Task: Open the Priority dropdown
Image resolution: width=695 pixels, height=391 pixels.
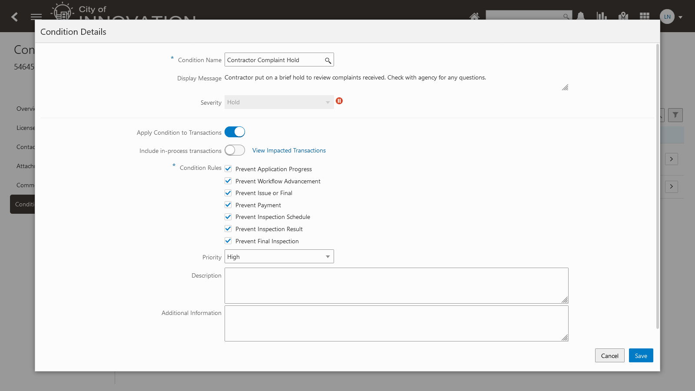Action: (x=279, y=257)
